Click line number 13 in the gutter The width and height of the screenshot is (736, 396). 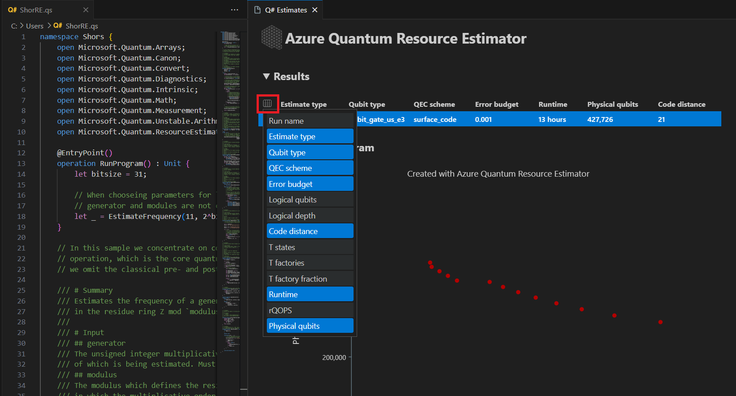(21, 163)
